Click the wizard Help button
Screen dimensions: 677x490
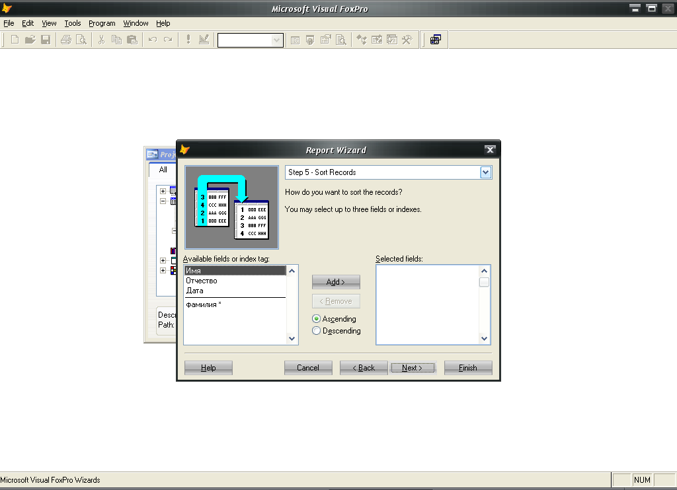208,368
